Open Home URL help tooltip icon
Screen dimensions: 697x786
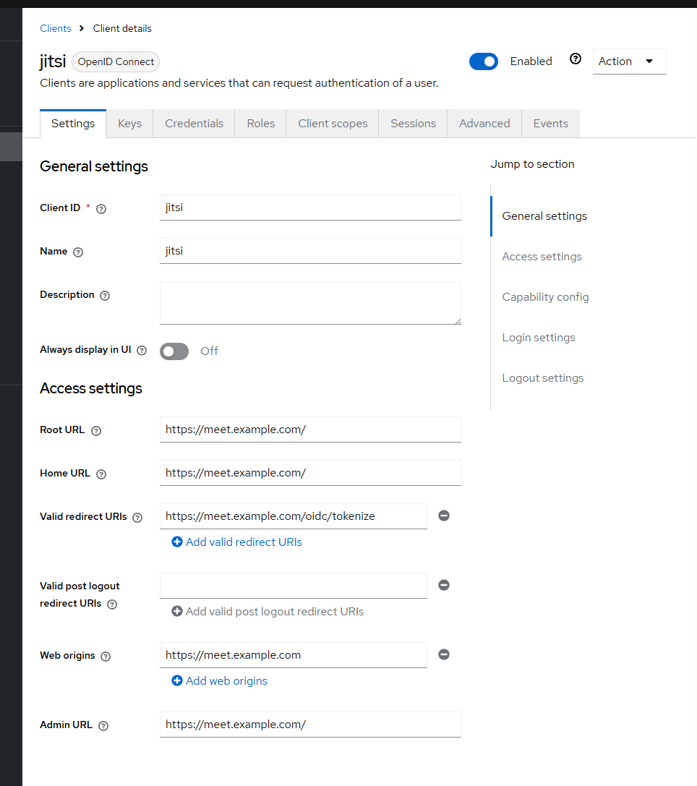pos(101,474)
